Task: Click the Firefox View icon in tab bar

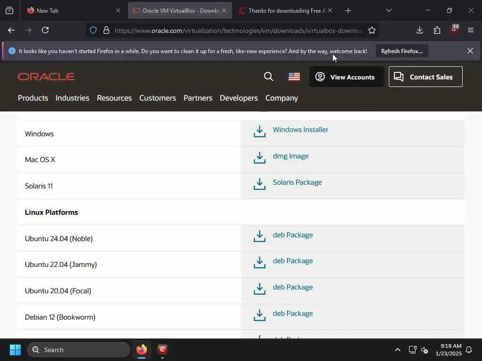Action: (x=9, y=11)
